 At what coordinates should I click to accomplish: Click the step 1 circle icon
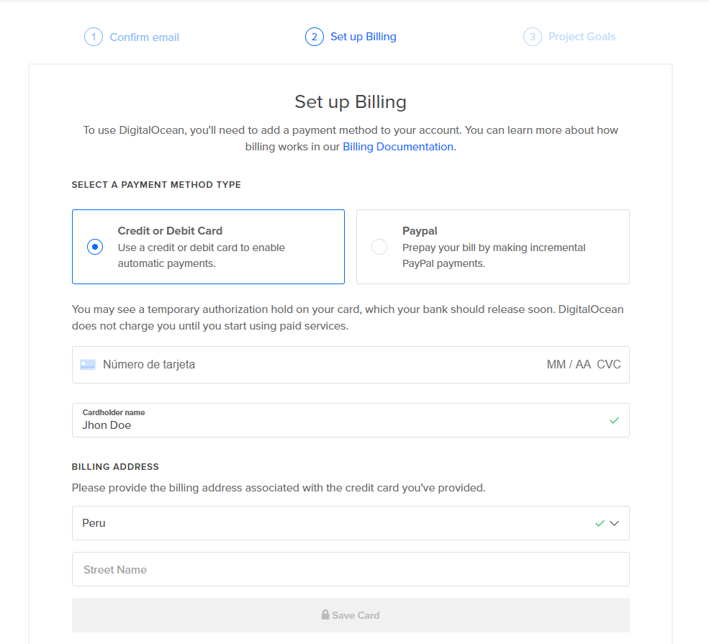(x=94, y=37)
